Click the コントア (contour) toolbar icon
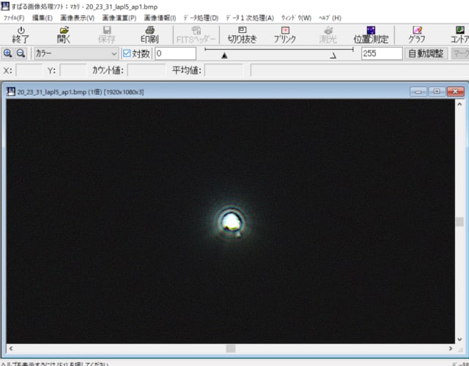469x366 pixels. tap(459, 35)
